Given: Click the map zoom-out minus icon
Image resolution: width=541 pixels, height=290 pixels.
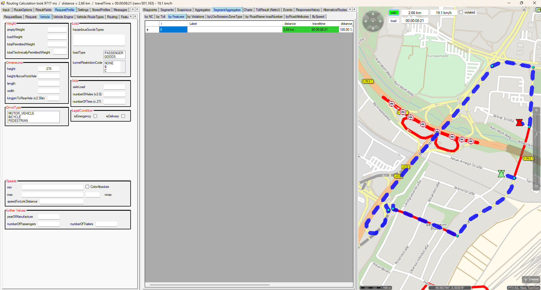Looking at the screenshot, I should (536, 186).
